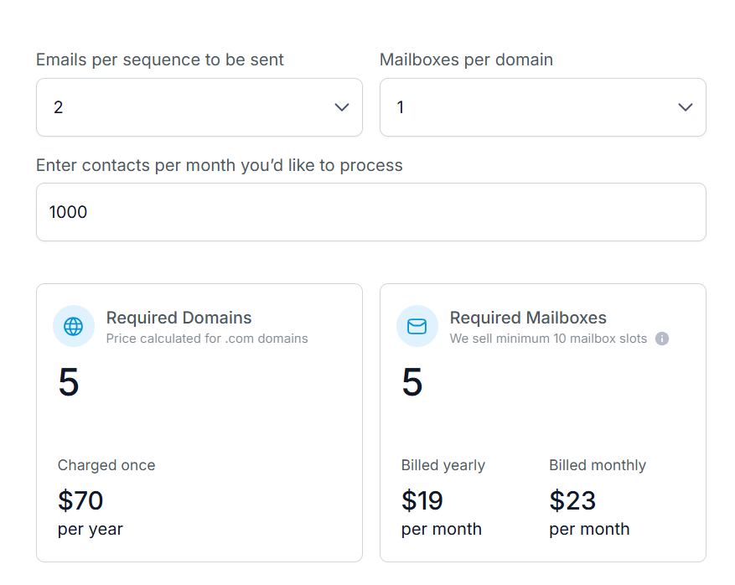
Task: Click the chevron arrow in Emails per sequence field
Action: tap(342, 107)
